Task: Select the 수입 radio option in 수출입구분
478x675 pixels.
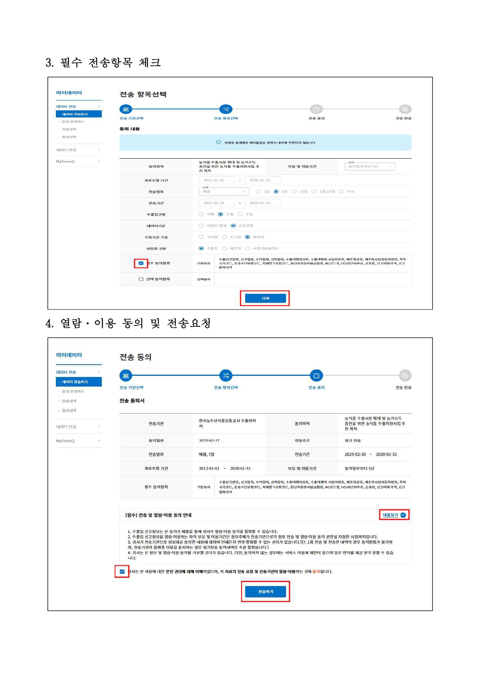Action: click(240, 214)
